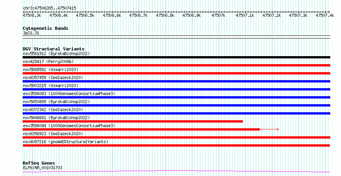
Task: Select the esv3596084 (1000GenomesConsortiumPhase3) label
Action: point(69,126)
